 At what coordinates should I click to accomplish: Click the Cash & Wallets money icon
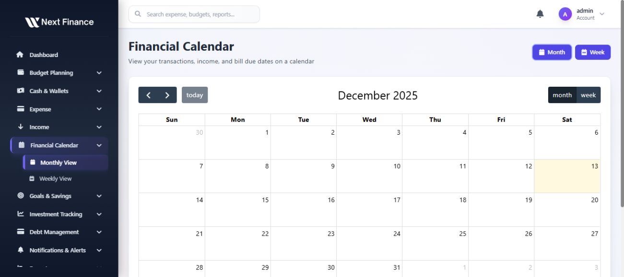(x=21, y=91)
